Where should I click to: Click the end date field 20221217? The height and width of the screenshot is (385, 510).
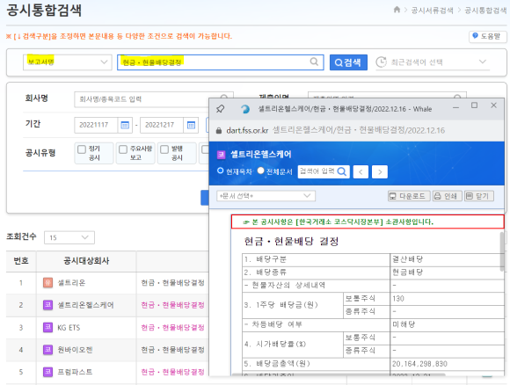[162, 125]
